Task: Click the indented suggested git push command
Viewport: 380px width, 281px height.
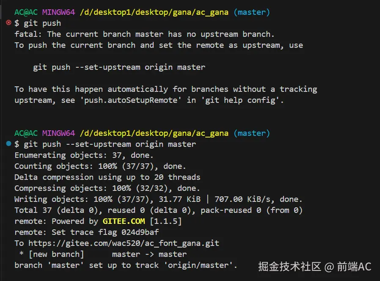Action: pos(119,67)
